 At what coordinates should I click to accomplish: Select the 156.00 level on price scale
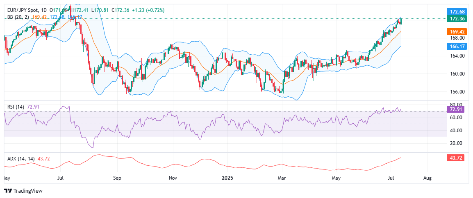pyautogui.click(x=455, y=92)
